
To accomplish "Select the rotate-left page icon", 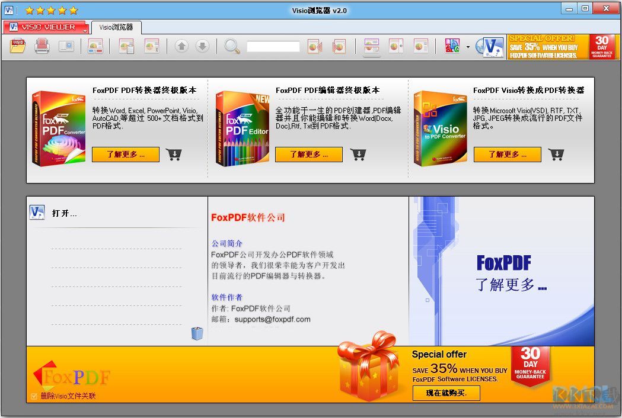I will [314, 46].
